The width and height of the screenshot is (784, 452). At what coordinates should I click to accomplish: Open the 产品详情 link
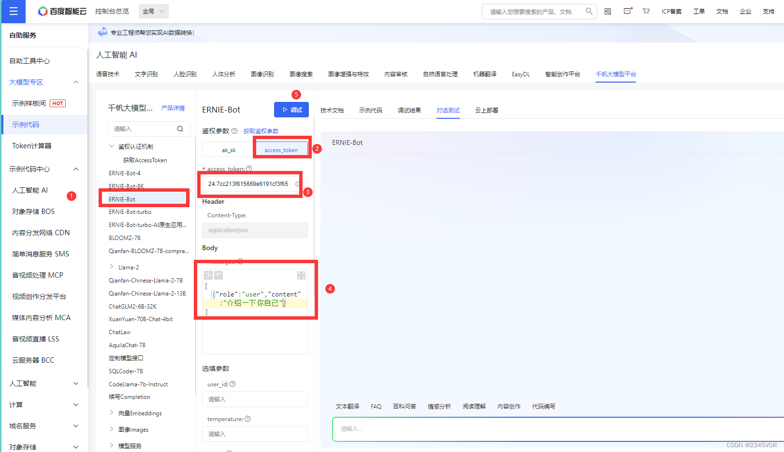coord(173,108)
